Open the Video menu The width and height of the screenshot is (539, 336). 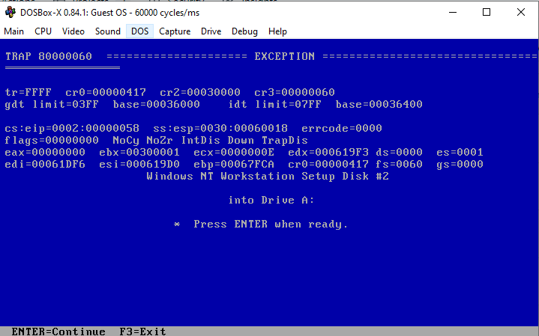tap(73, 31)
